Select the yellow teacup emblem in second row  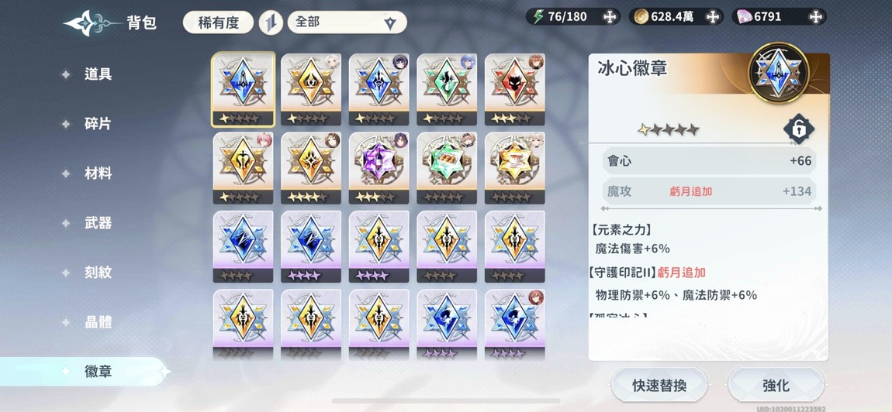(x=514, y=167)
